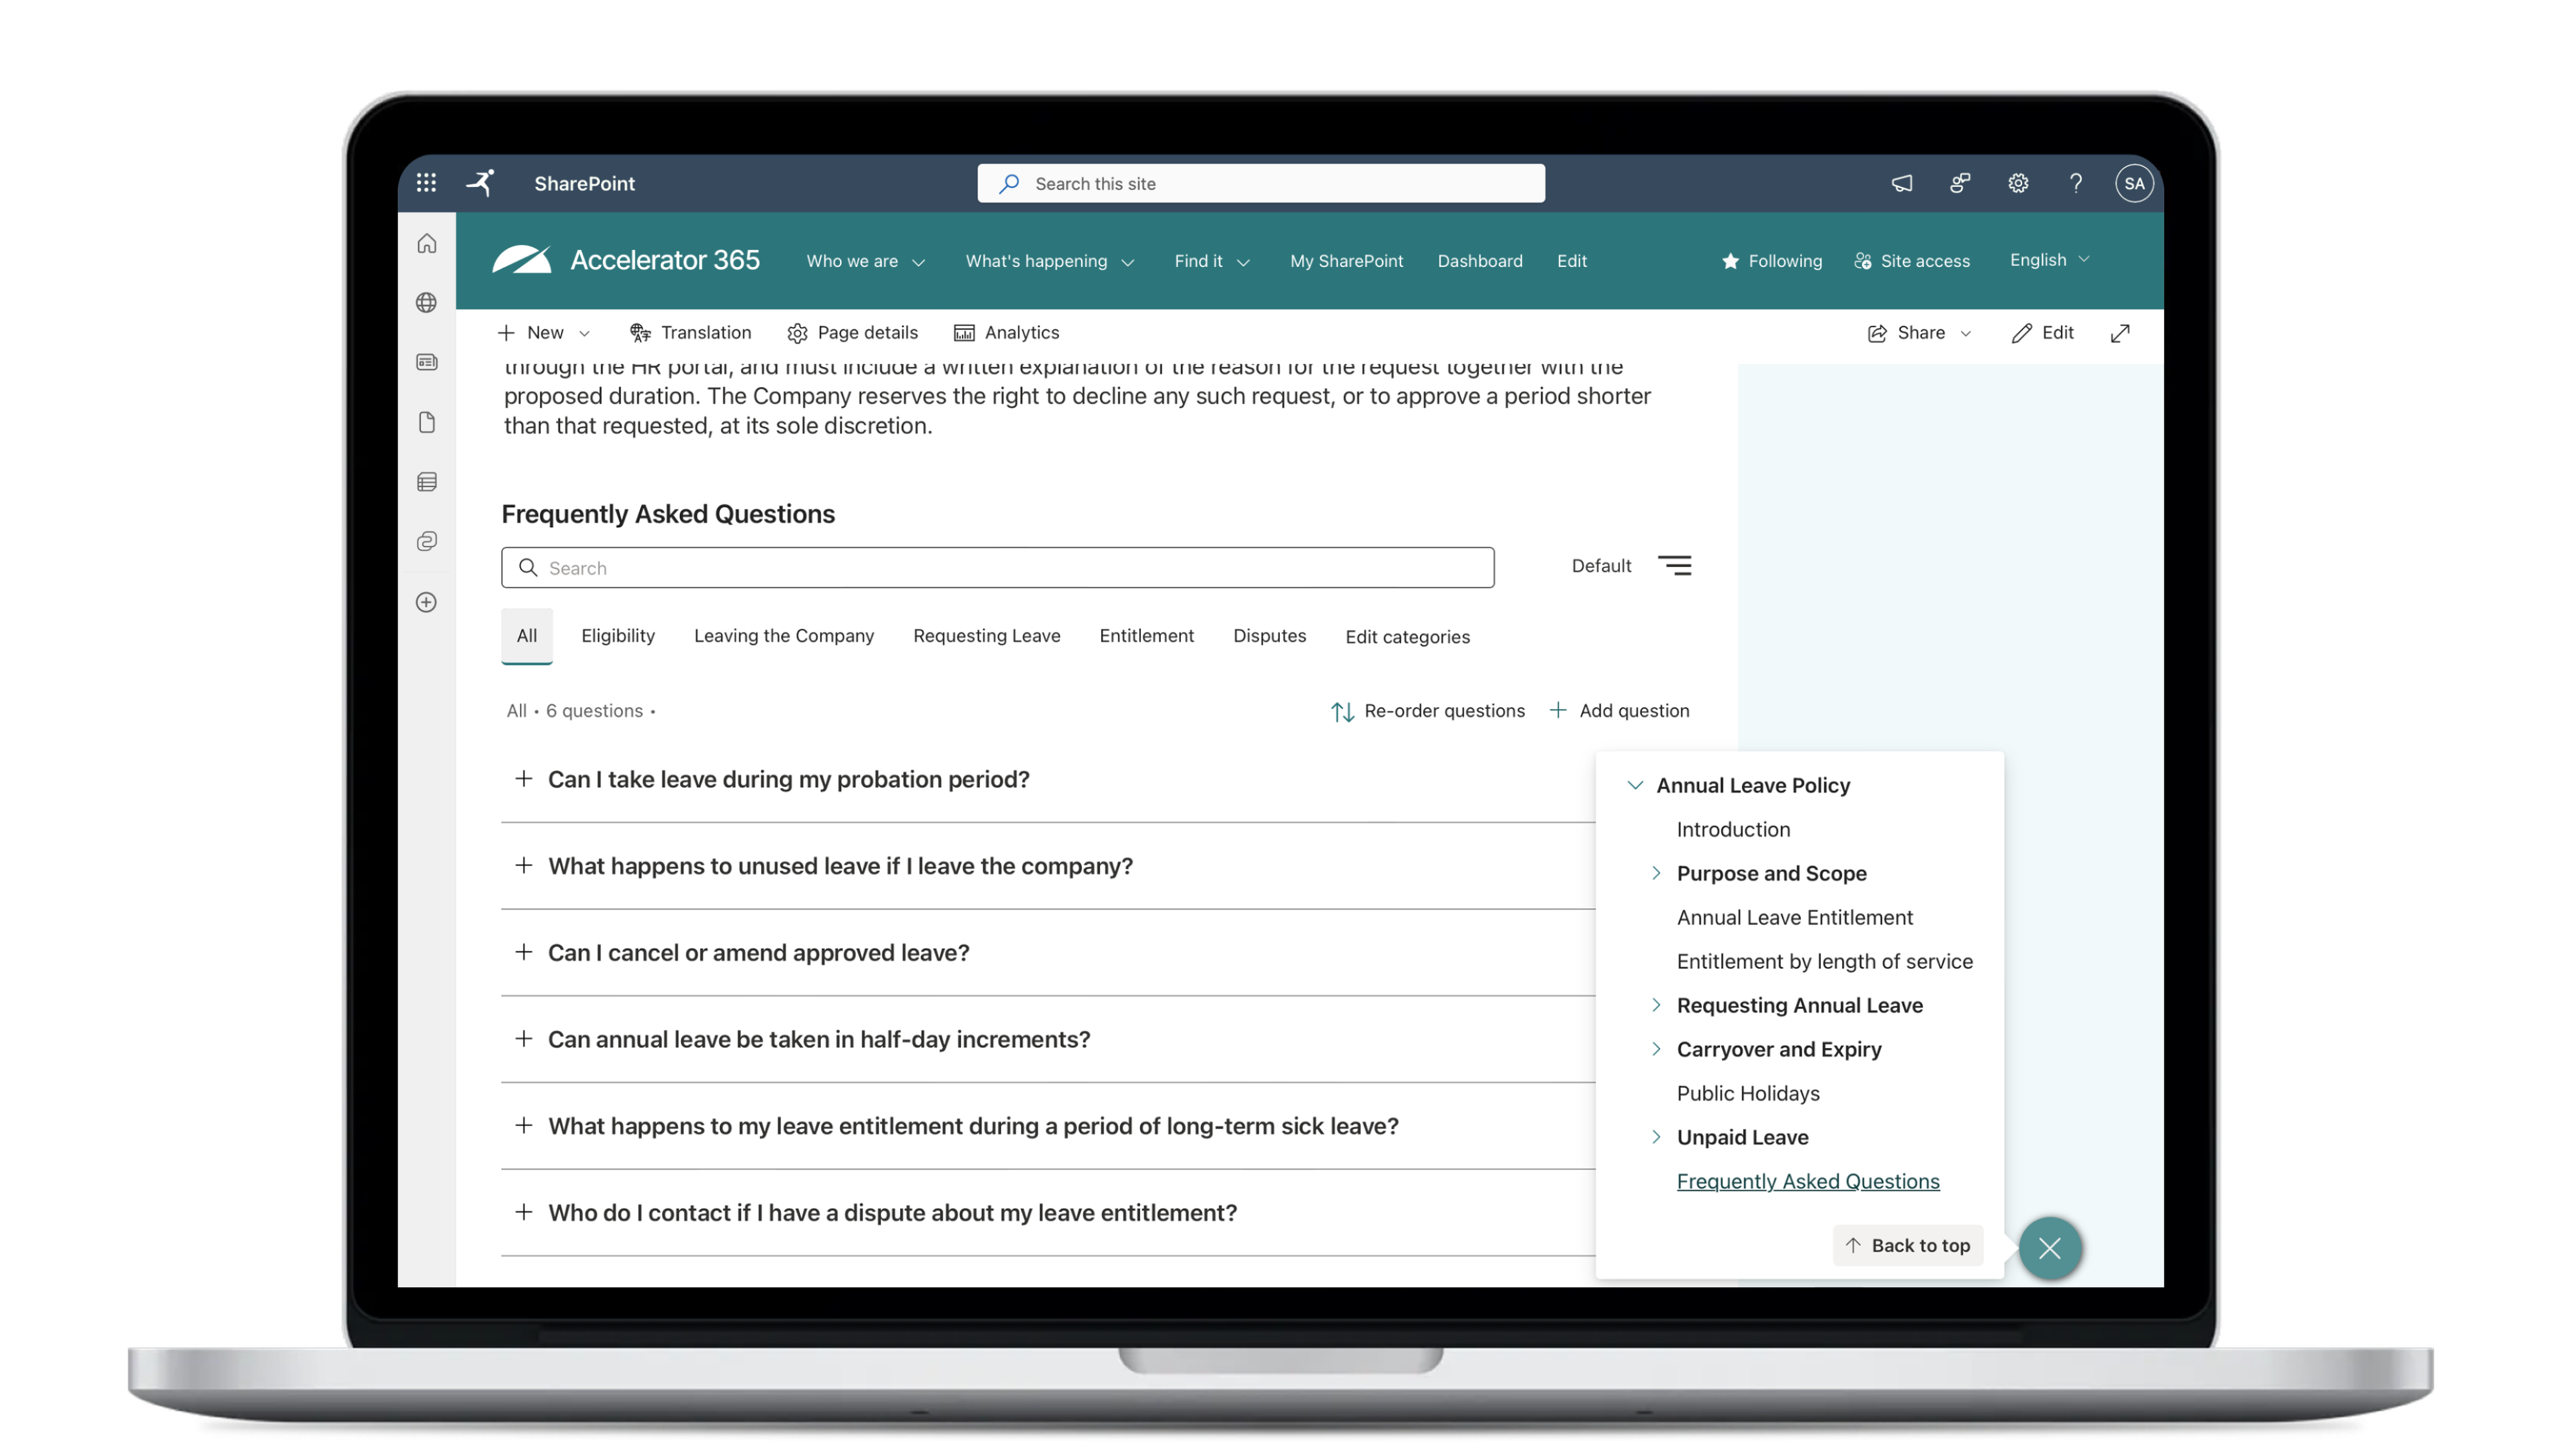Close the page navigation panel with X button
This screenshot has height=1456, width=2562.
coord(2049,1248)
